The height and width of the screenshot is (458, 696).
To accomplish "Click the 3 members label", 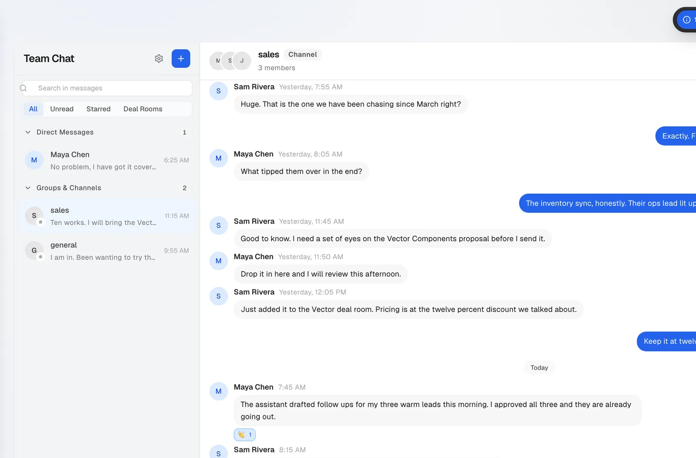I will [x=277, y=68].
